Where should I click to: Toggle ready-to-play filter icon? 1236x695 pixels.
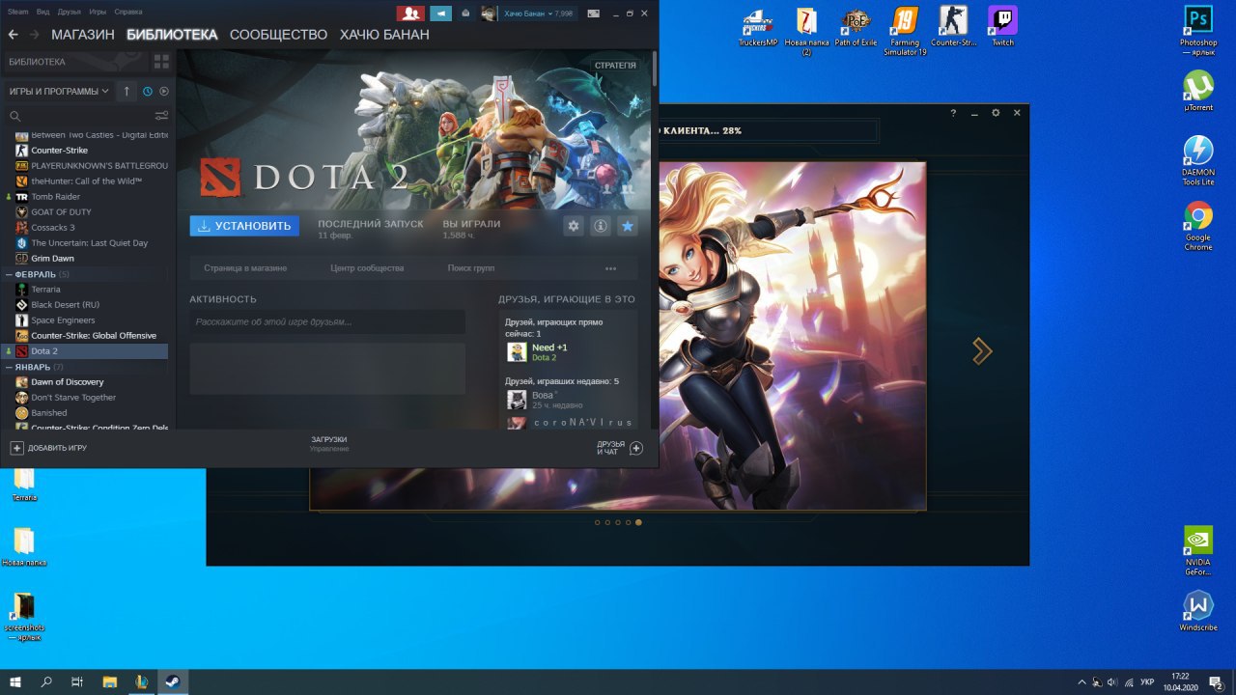pyautogui.click(x=163, y=91)
